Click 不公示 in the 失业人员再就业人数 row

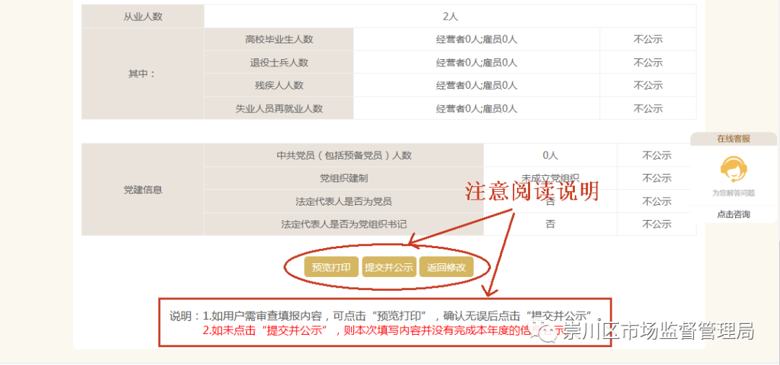pos(648,108)
